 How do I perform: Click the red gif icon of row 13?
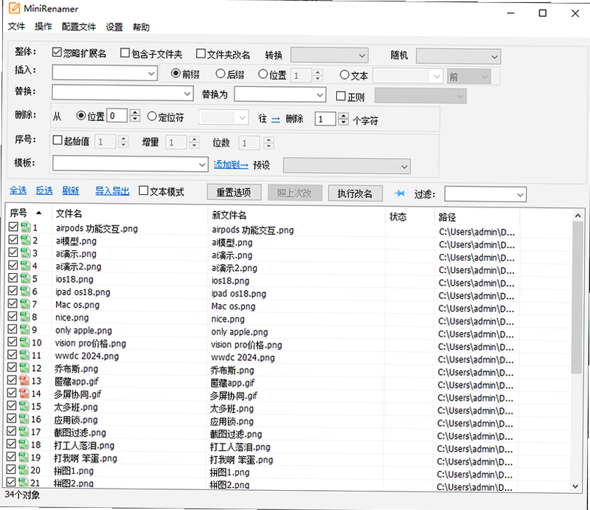(24, 380)
